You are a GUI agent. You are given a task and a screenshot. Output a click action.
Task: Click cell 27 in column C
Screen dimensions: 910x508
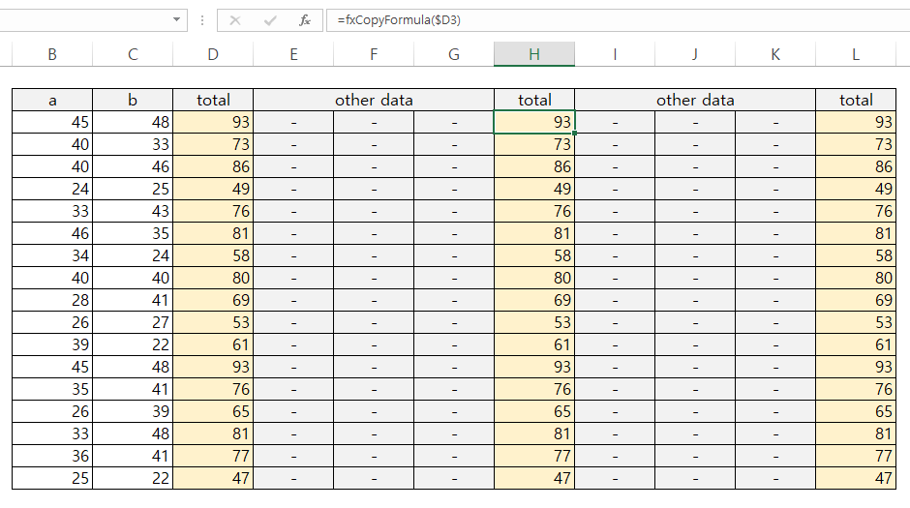pos(133,322)
